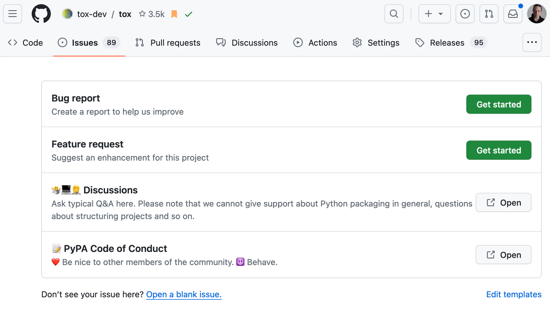Open the Pull requests tab

[x=168, y=43]
